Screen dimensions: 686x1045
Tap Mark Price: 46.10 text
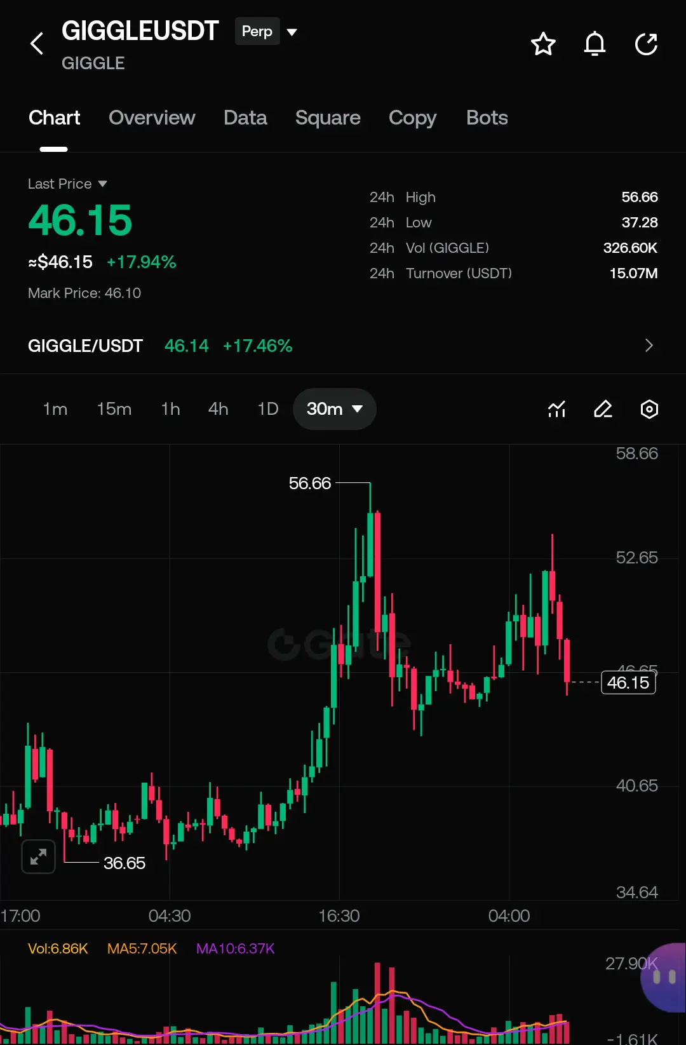tap(84, 293)
